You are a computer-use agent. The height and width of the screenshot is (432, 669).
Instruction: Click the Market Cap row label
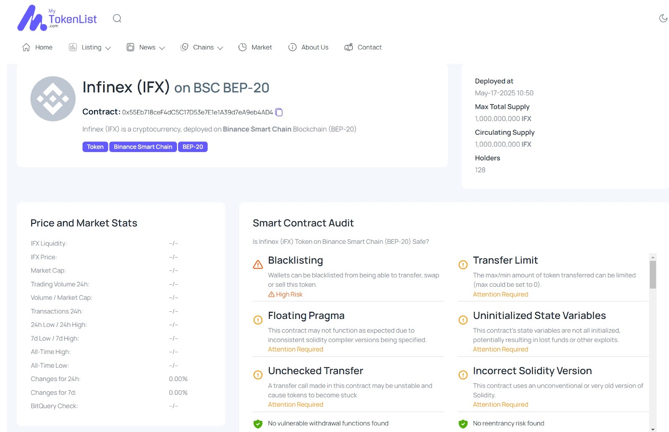48,270
